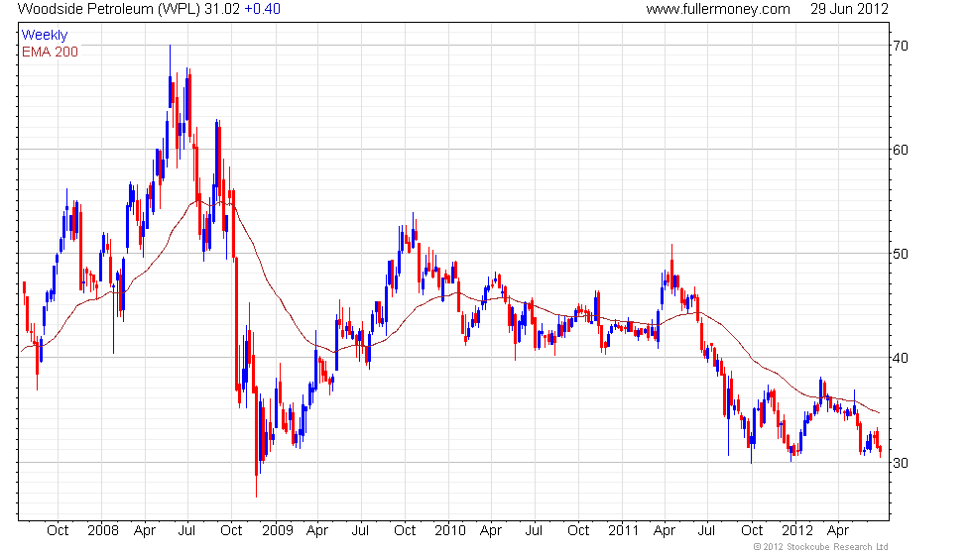Click the 'Apr' label just after 2008
This screenshot has width=972, height=555.
(145, 531)
